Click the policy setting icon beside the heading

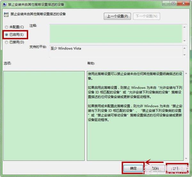(x=6, y=14)
